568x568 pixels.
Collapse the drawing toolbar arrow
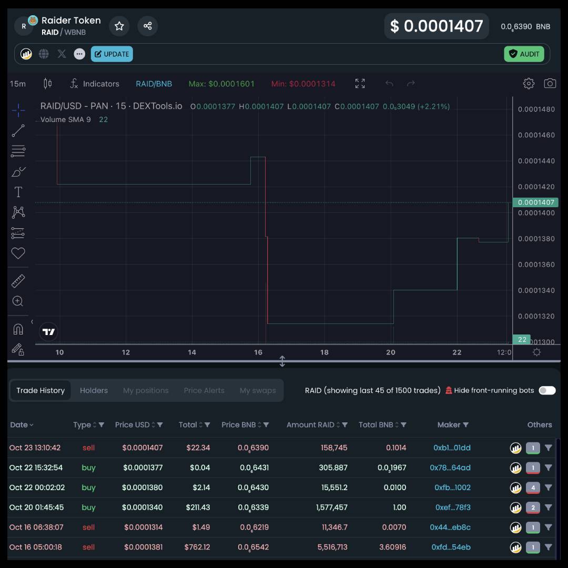32,322
